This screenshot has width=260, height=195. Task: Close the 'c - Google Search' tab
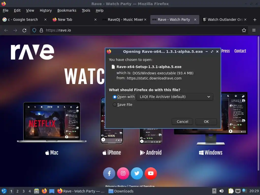tap(45, 20)
